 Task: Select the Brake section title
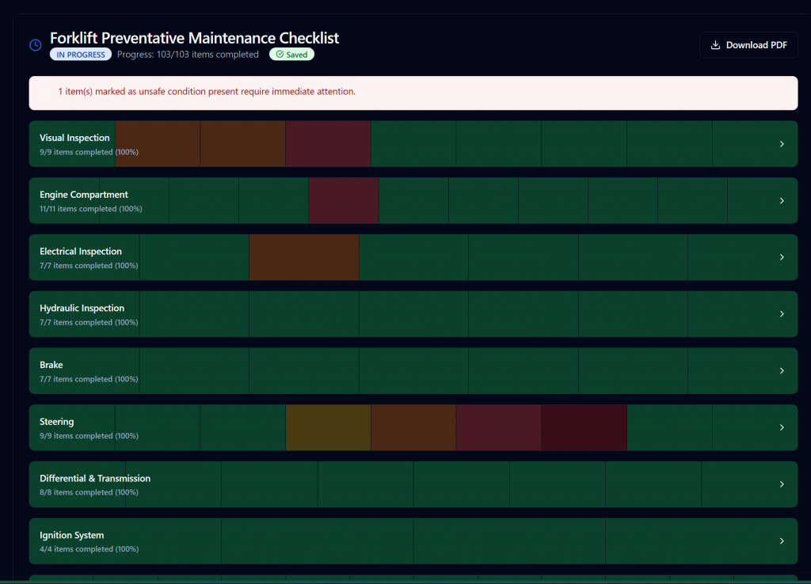point(51,365)
